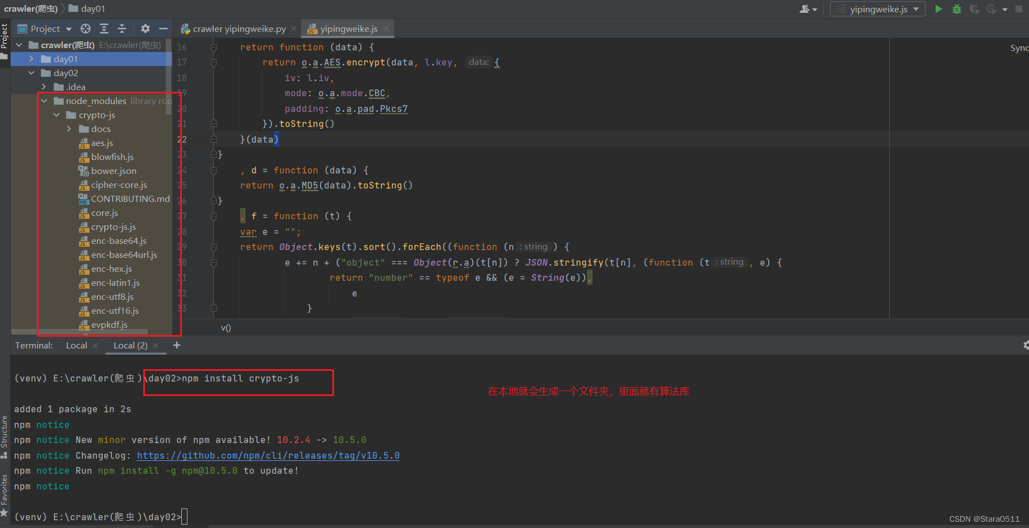Open crypto-js.js file
The width and height of the screenshot is (1029, 528).
[x=114, y=227]
